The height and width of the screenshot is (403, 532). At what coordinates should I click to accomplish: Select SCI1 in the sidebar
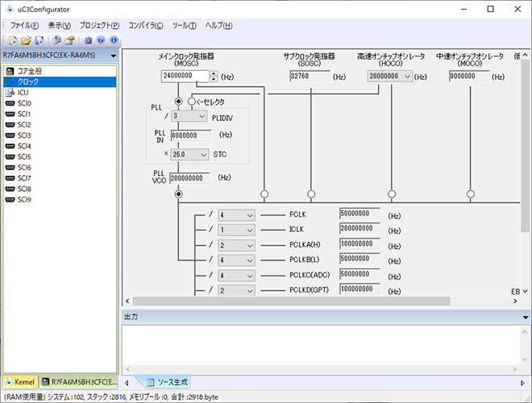point(60,114)
